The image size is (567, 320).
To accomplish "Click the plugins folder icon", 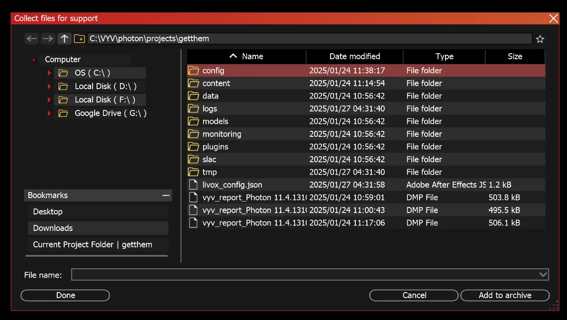I will pyautogui.click(x=194, y=146).
